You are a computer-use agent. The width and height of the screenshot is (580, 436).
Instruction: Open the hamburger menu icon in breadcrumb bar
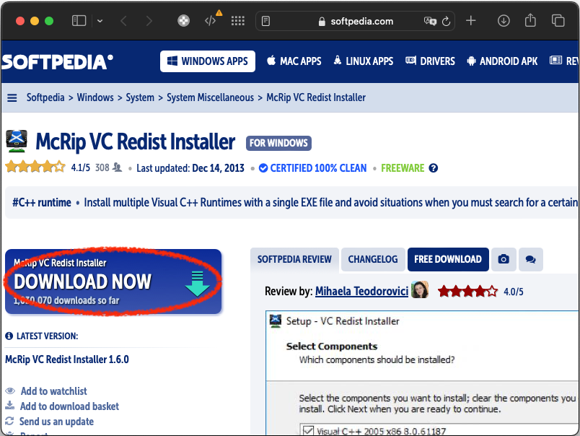[x=12, y=97]
